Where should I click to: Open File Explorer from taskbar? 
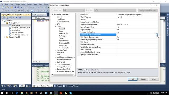click(x=22, y=93)
